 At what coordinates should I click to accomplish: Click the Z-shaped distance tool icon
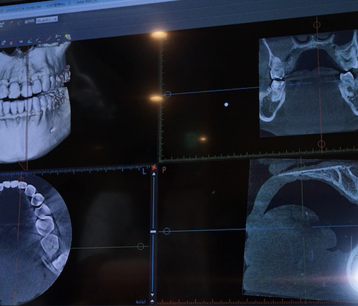pos(58,38)
